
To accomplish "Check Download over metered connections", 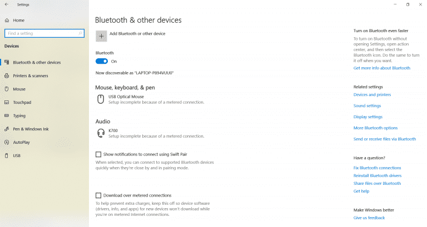I will coord(98,195).
